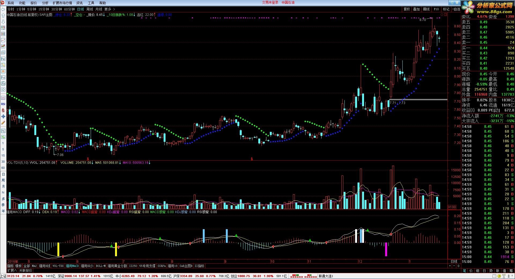Click the F10 sidebar icon
Viewport: 515px width, 279px height.
[x=3, y=59]
